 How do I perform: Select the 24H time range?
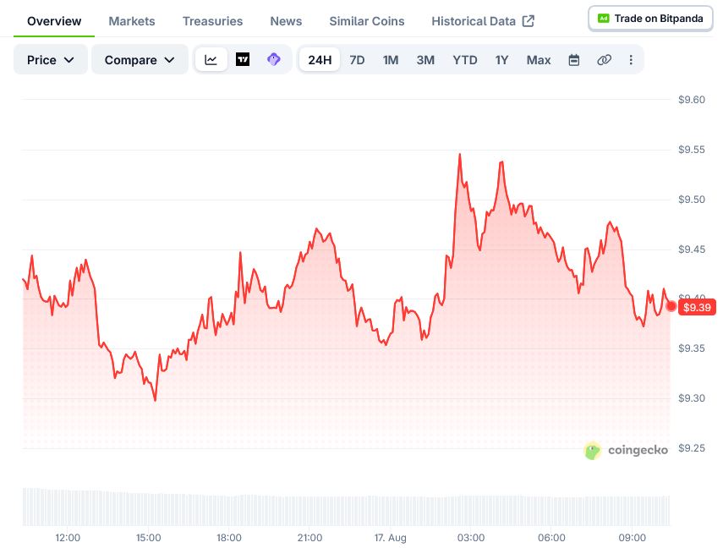pyautogui.click(x=320, y=60)
